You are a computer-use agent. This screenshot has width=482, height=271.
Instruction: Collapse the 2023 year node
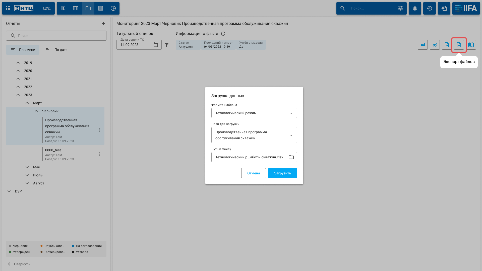point(18,95)
